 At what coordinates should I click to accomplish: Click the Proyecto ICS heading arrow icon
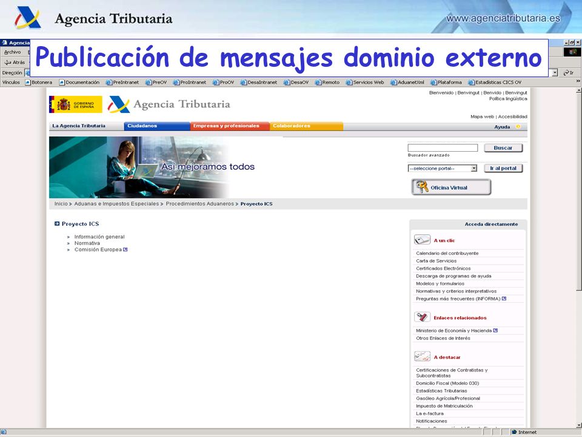[57, 224]
